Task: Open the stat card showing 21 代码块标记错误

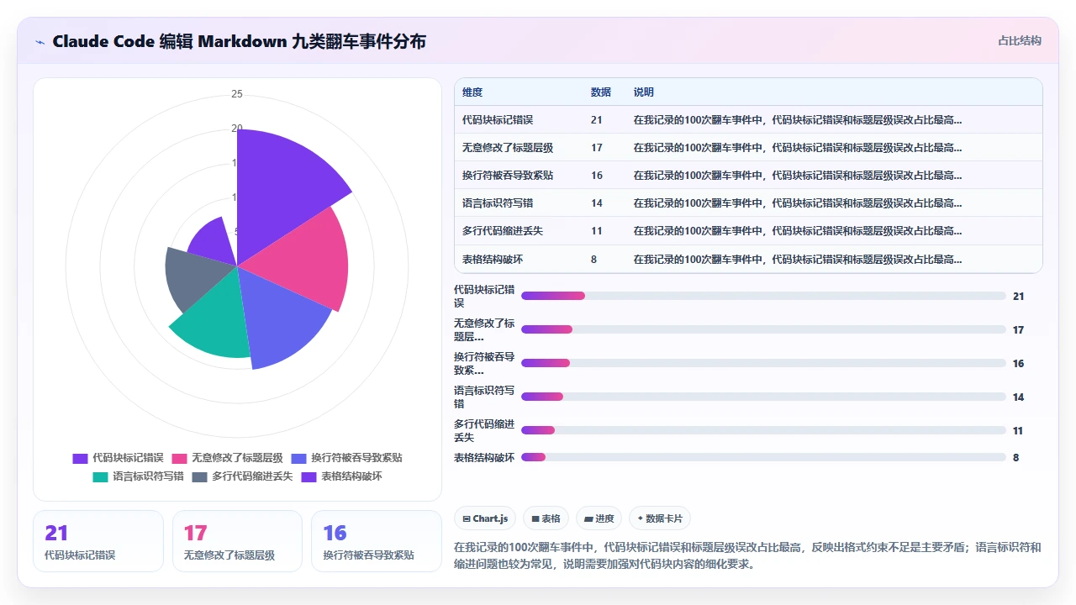Action: (98, 541)
